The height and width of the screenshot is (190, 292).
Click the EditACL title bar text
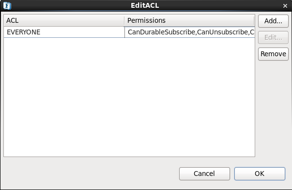point(145,5)
